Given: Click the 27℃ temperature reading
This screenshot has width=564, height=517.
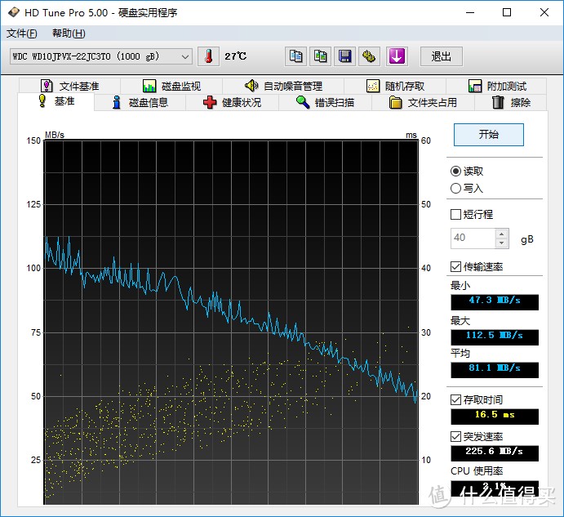Looking at the screenshot, I should [x=236, y=56].
